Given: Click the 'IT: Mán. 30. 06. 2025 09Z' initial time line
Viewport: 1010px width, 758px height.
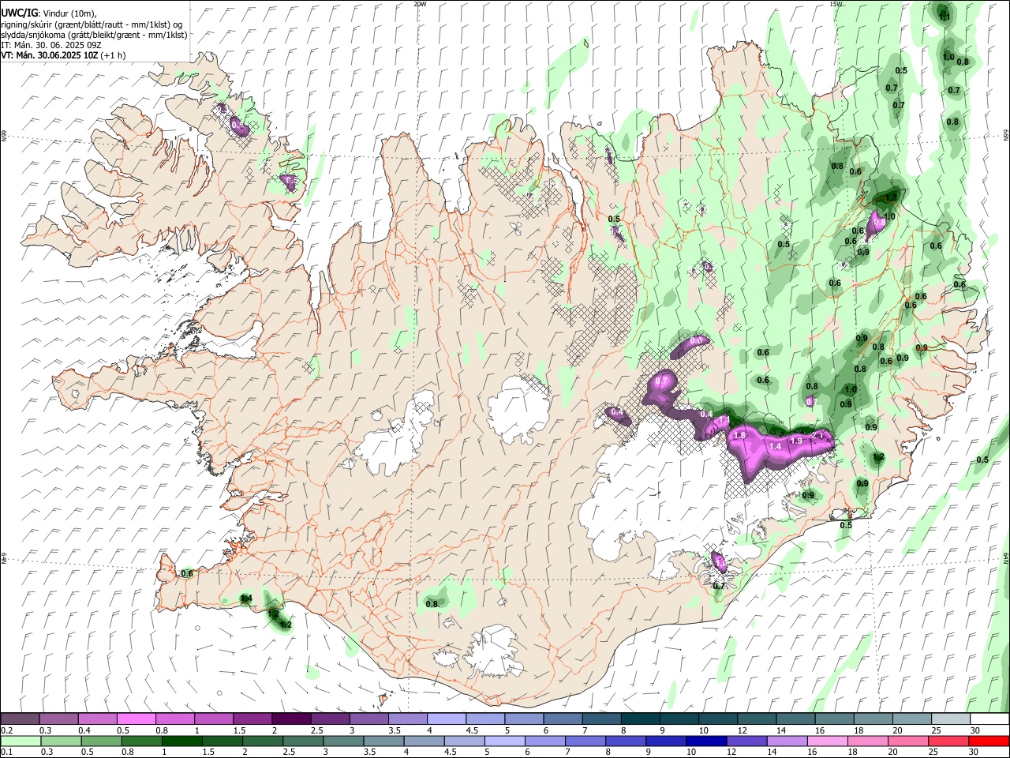Looking at the screenshot, I should pos(51,45).
